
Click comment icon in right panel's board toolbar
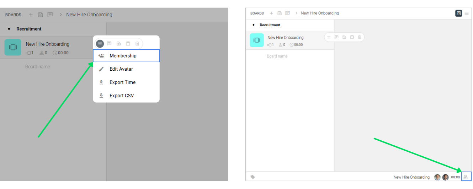coord(336,37)
